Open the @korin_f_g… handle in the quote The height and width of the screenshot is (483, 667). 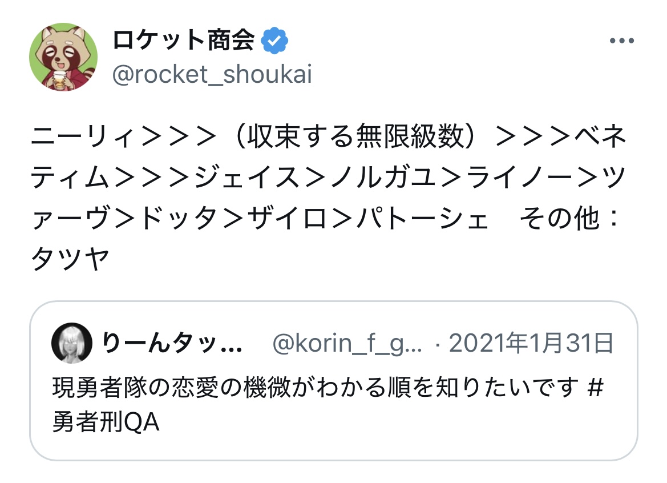pyautogui.click(x=347, y=343)
